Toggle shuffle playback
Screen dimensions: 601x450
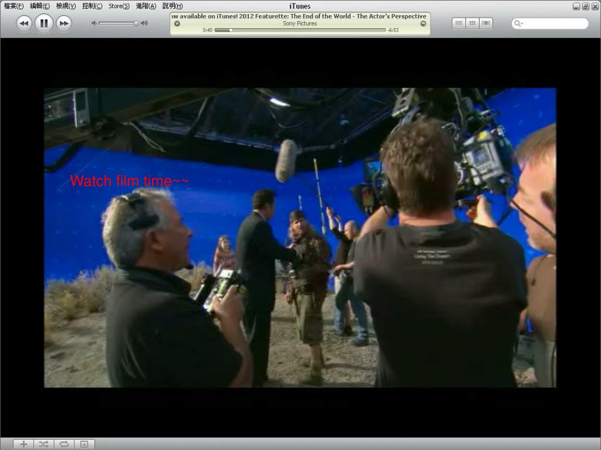coord(43,444)
